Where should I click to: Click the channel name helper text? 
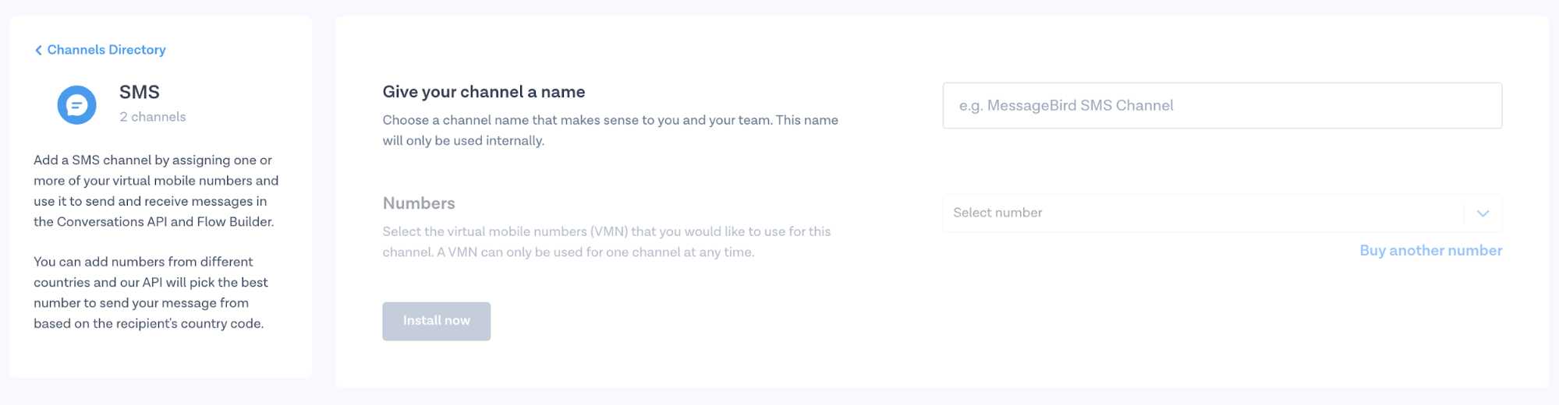tap(610, 130)
